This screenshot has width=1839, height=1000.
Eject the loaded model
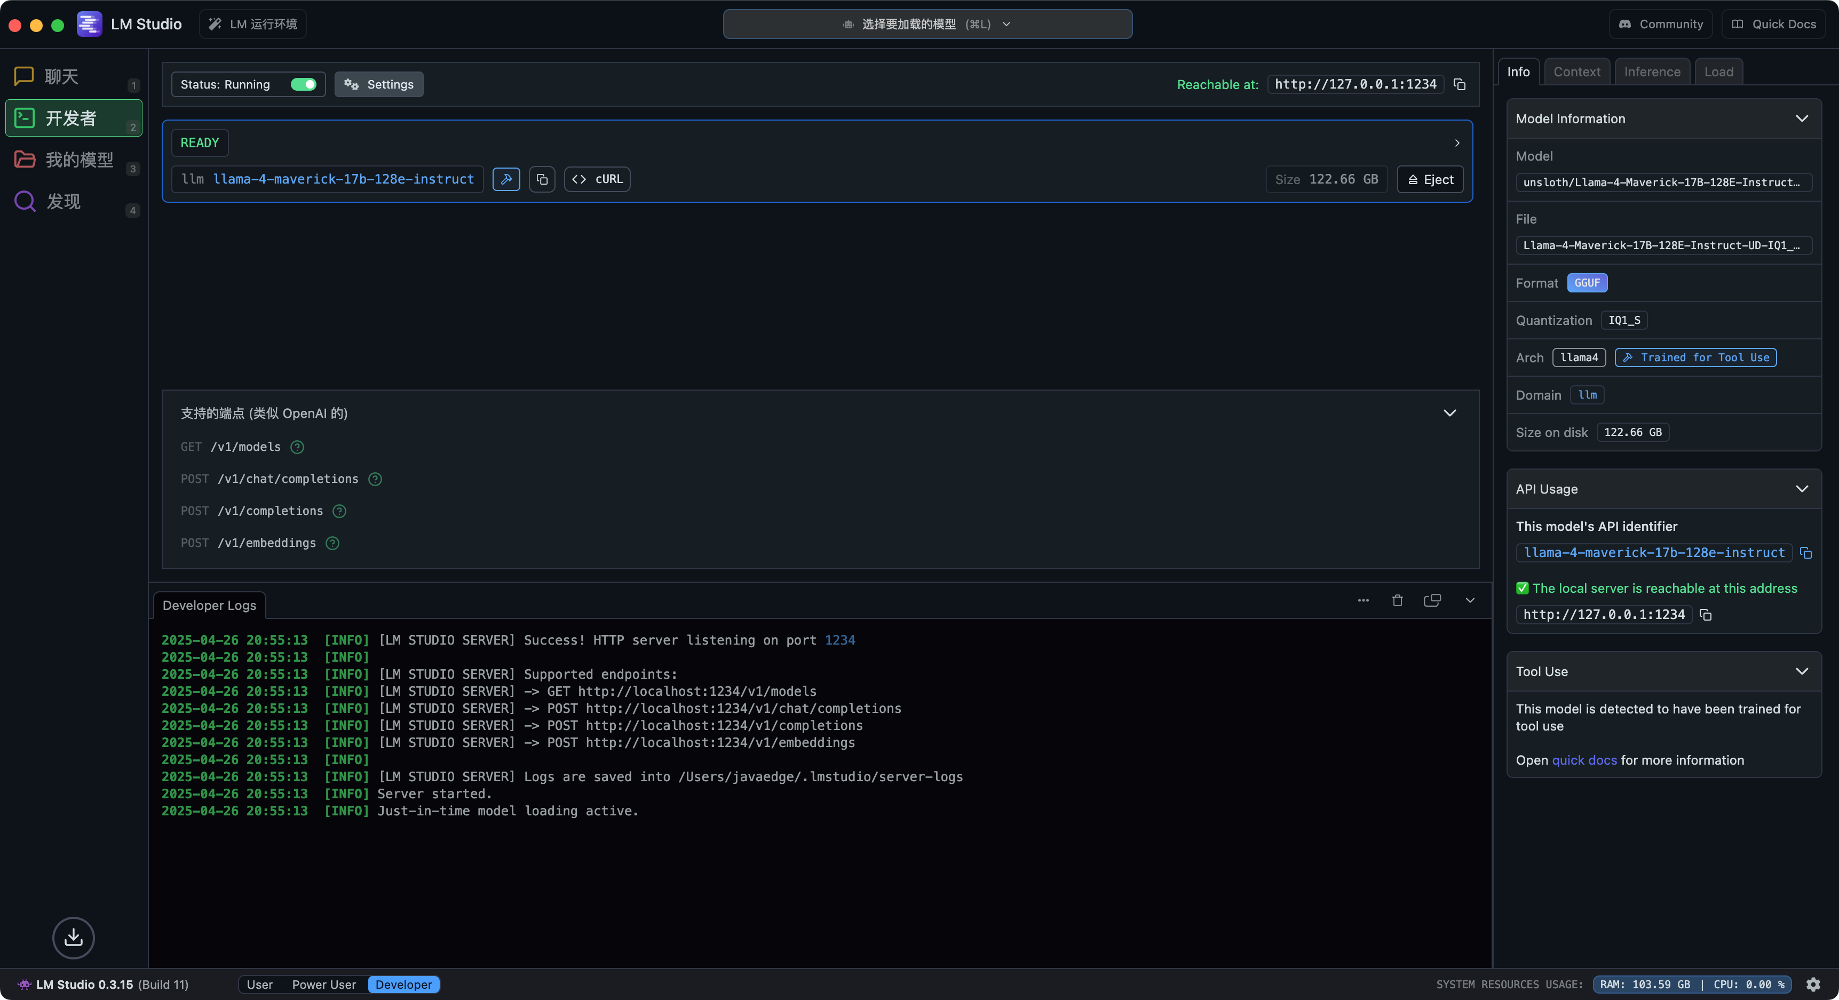1430,179
